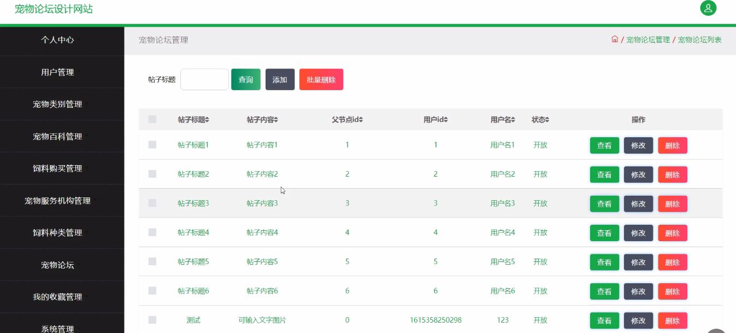This screenshot has height=333, width=736.
Task: Toggle the select-all checkbox in table header
Action: click(152, 119)
